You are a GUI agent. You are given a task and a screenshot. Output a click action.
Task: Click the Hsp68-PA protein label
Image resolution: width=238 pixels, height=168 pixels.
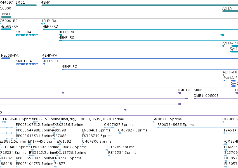tap(10, 56)
